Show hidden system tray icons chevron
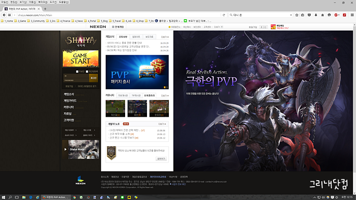 pyautogui.click(x=314, y=197)
